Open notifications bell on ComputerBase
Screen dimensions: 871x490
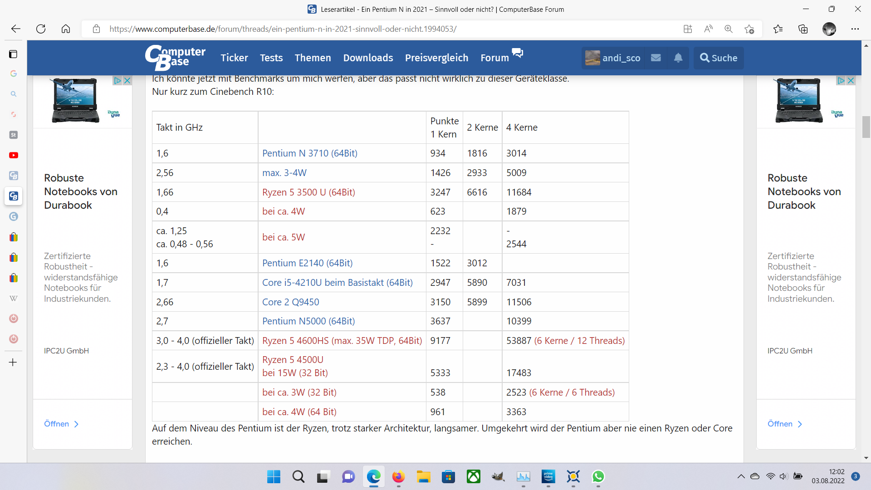click(678, 58)
